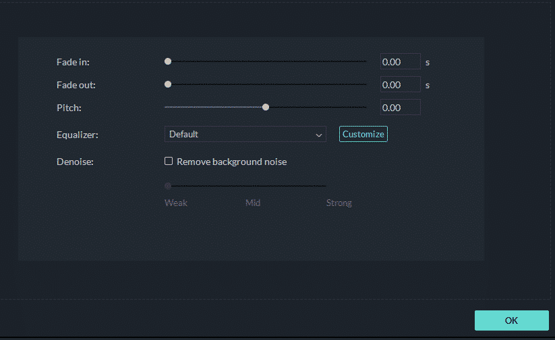
Task: Open the Equalizer Default dropdown
Action: tap(245, 134)
